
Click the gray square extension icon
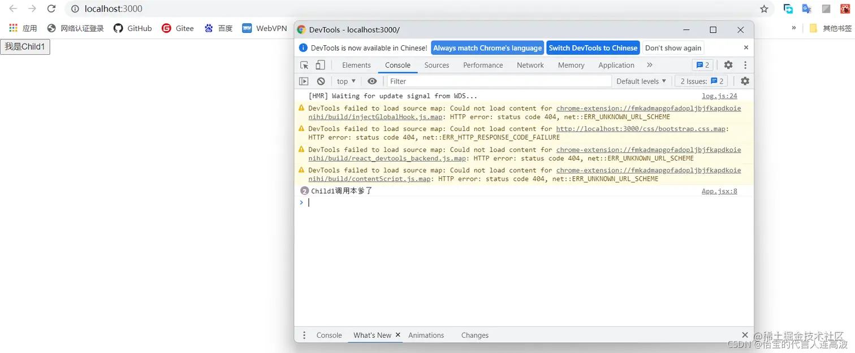[826, 9]
